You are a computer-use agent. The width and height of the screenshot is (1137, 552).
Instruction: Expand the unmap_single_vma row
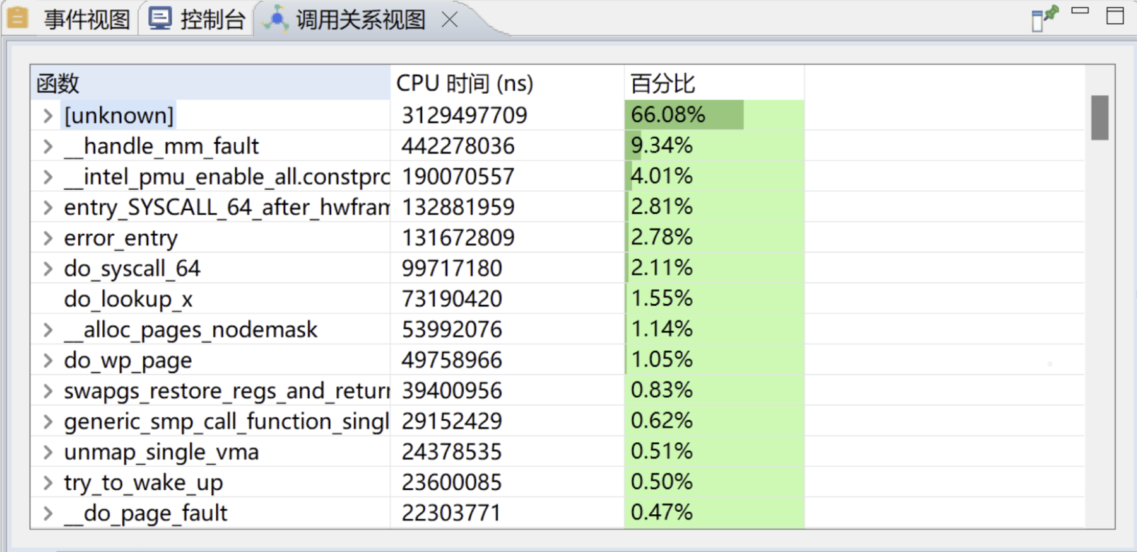(47, 452)
